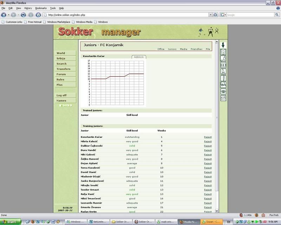This screenshot has width=281, height=225.
Task: Open the club shirt icon in sidebar
Action: point(223,52)
